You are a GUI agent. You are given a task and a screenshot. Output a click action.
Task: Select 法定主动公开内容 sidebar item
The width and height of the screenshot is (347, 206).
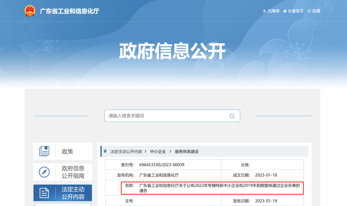[x=62, y=193]
